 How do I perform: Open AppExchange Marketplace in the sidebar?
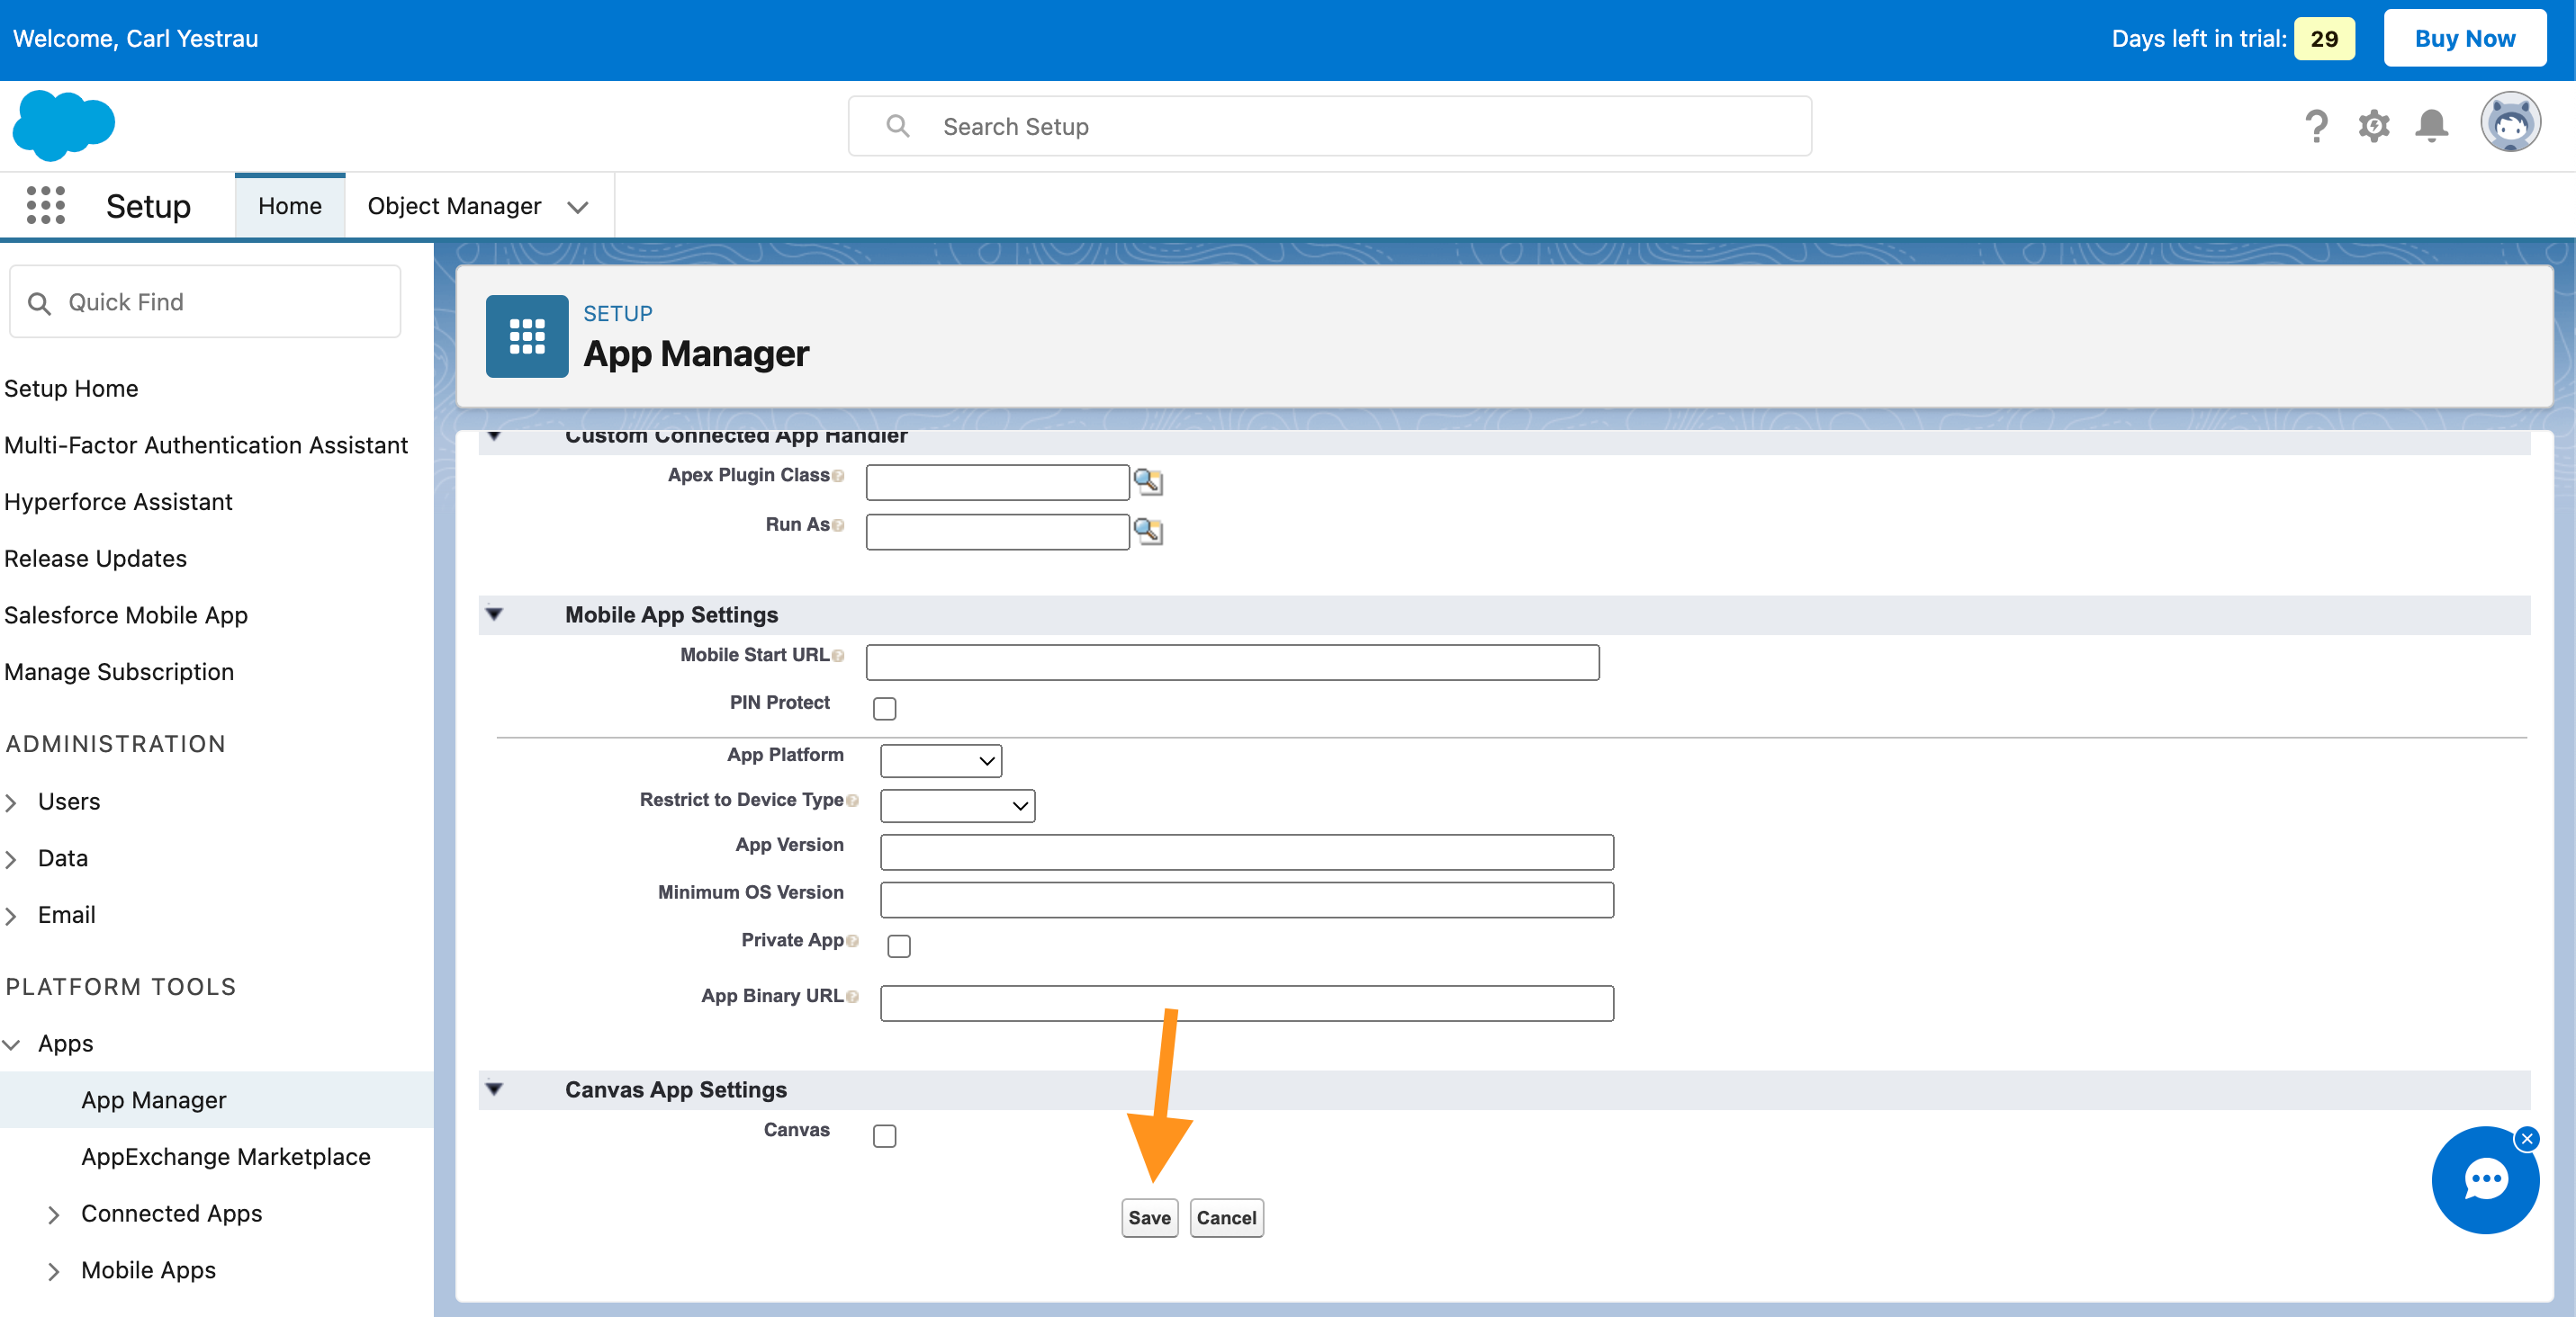pyautogui.click(x=226, y=1157)
